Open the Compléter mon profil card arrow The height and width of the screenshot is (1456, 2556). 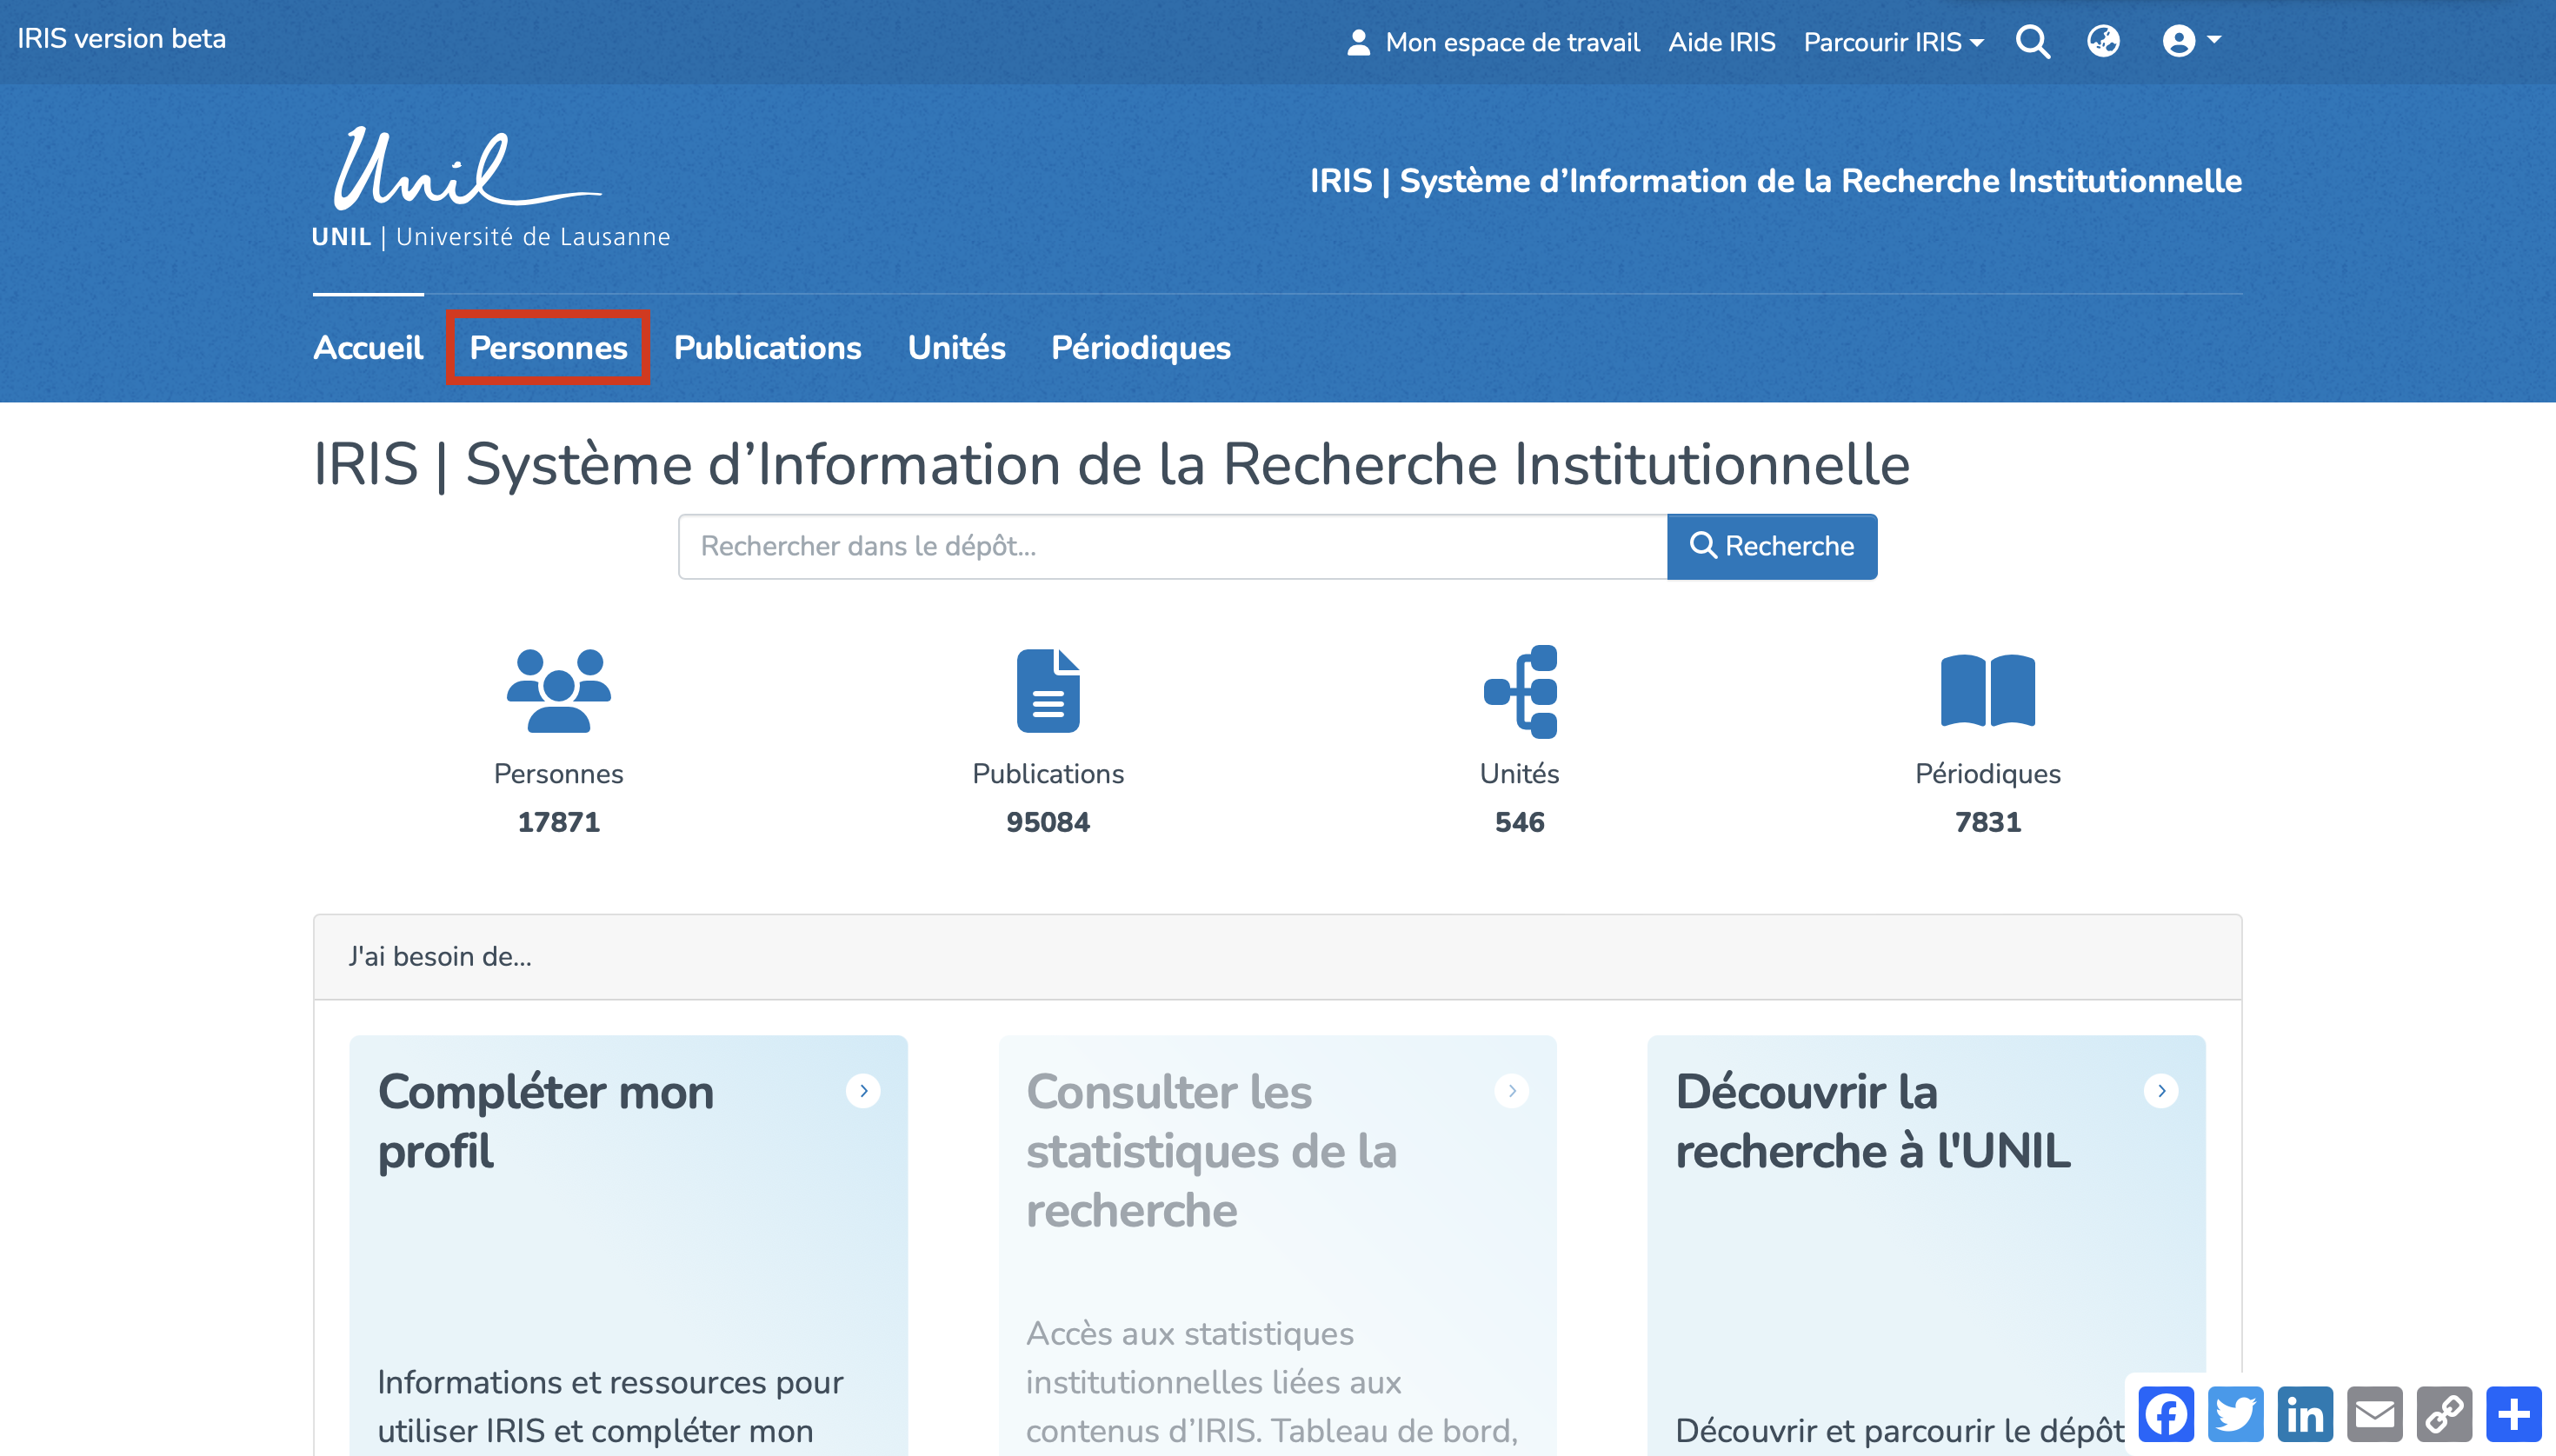click(863, 1090)
